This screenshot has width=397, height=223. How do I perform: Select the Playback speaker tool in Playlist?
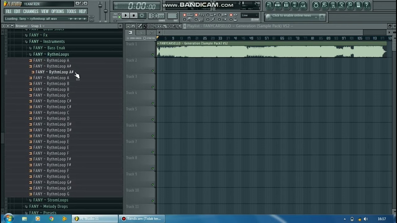179,26
